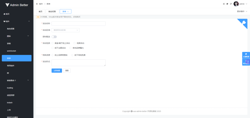This screenshot has width=250, height=118.
Task: Open the 活动区域 select dropdown
Action: [x=66, y=30]
